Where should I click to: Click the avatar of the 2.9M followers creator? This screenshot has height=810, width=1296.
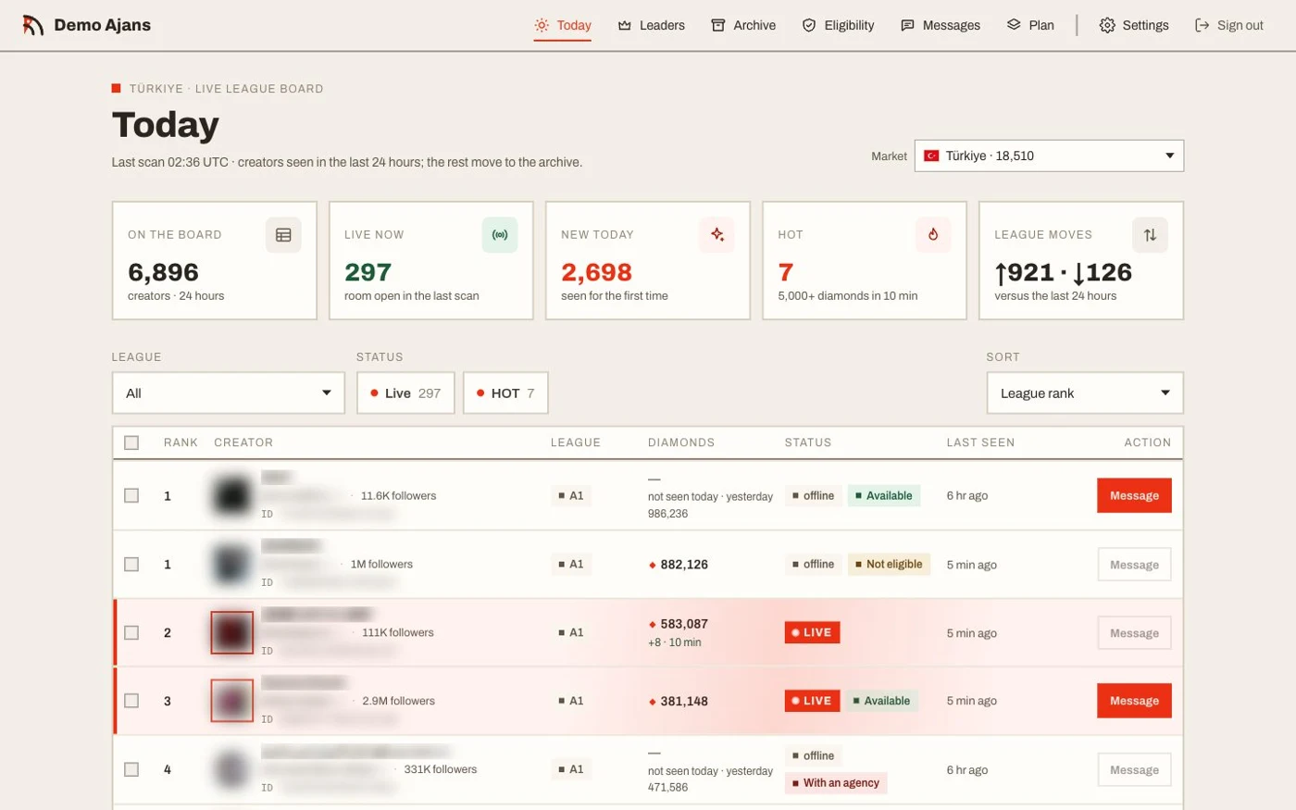point(231,701)
